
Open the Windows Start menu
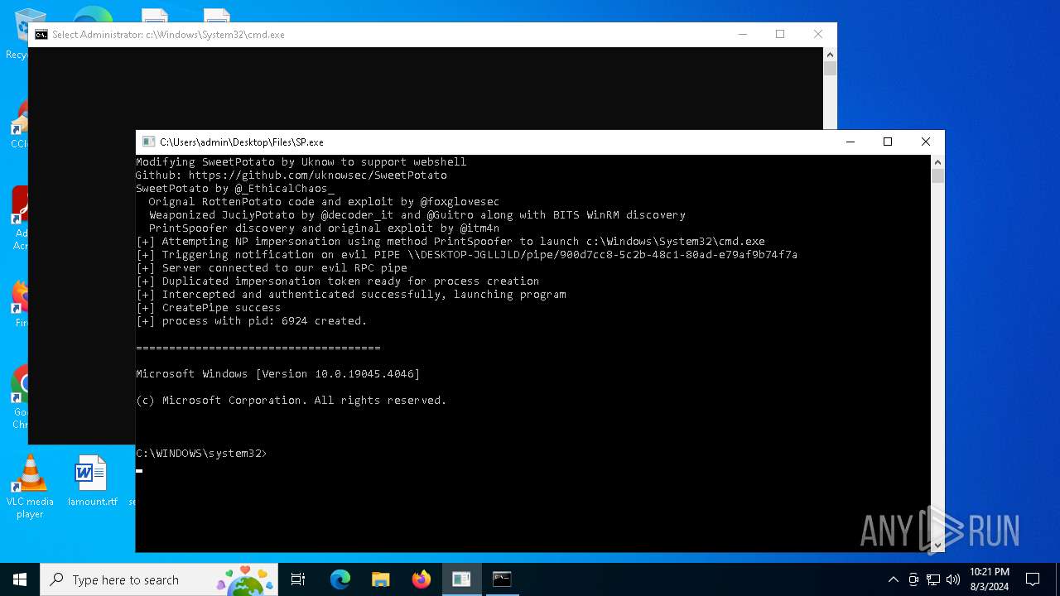pos(19,579)
